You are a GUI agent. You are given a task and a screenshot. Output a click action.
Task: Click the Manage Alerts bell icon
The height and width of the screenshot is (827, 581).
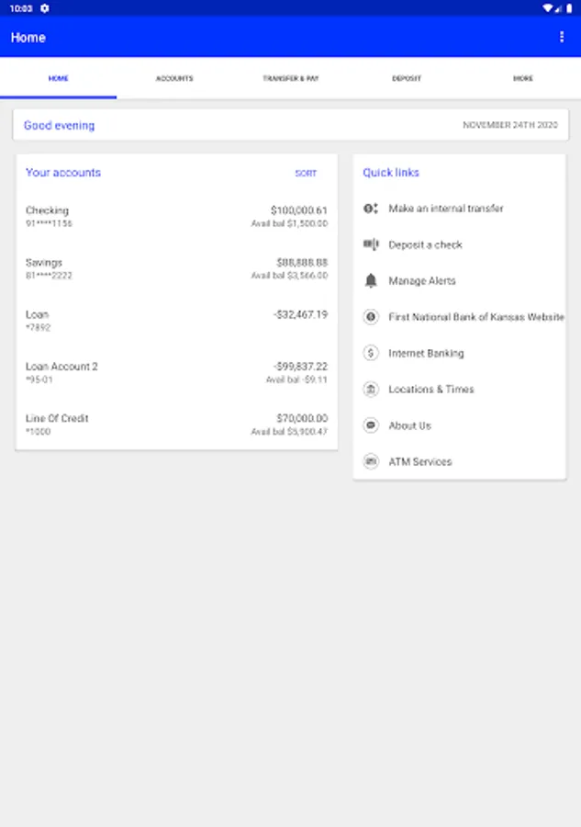pos(371,281)
